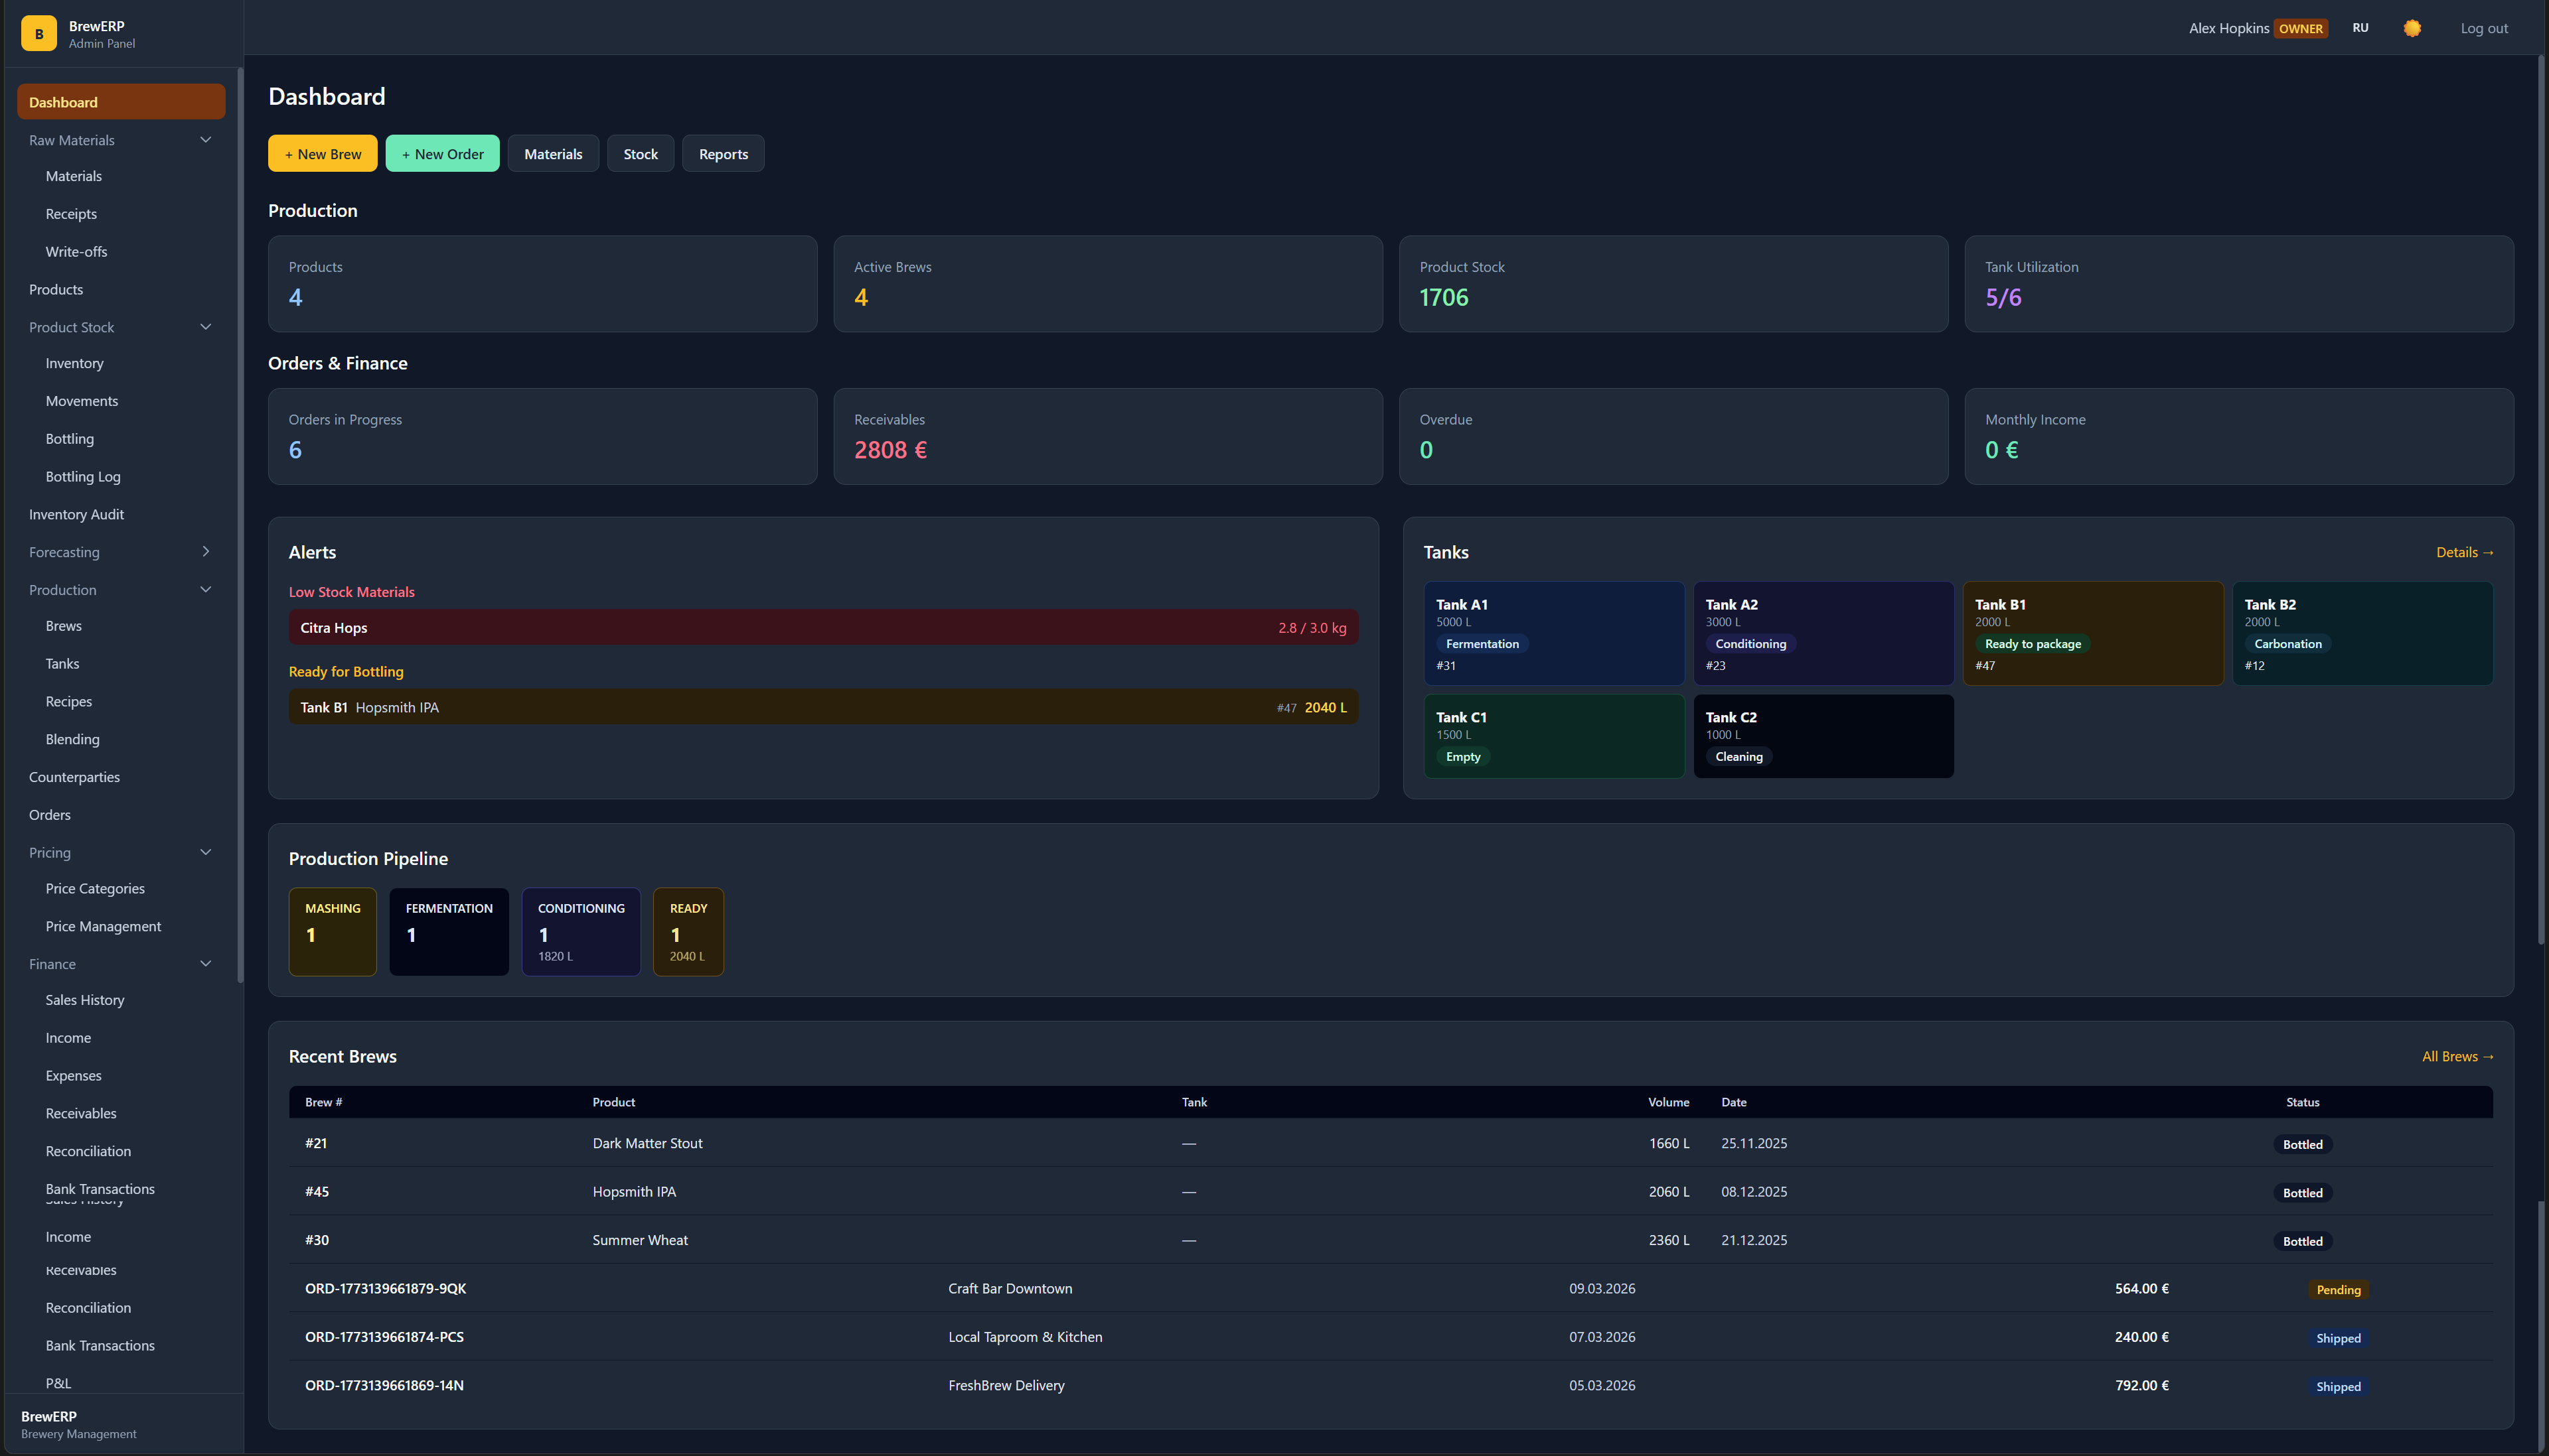Select the Tank C2 Cleaning card

[x=1823, y=737]
